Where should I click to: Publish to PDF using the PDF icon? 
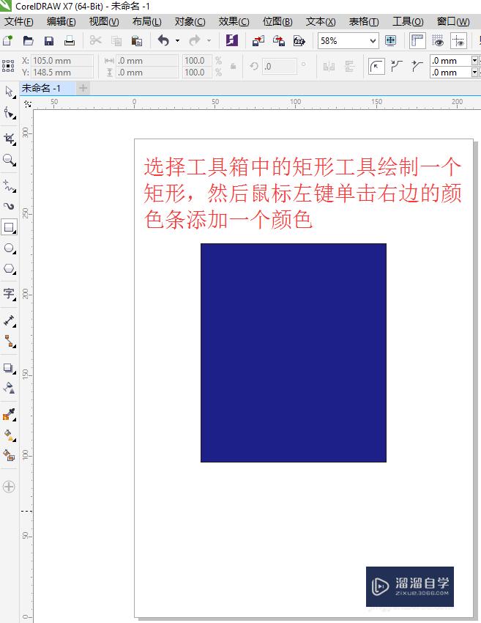click(299, 40)
